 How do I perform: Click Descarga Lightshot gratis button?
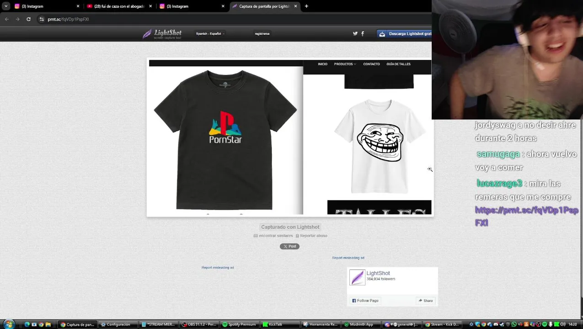[x=404, y=34]
